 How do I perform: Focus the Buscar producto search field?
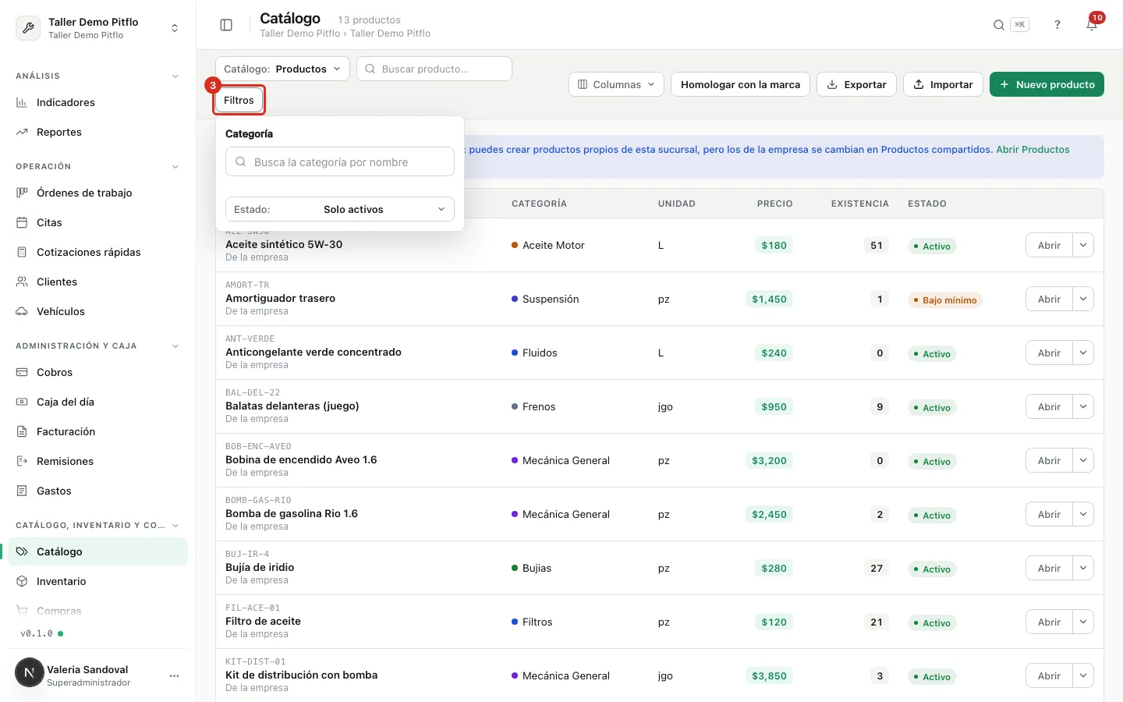click(434, 69)
